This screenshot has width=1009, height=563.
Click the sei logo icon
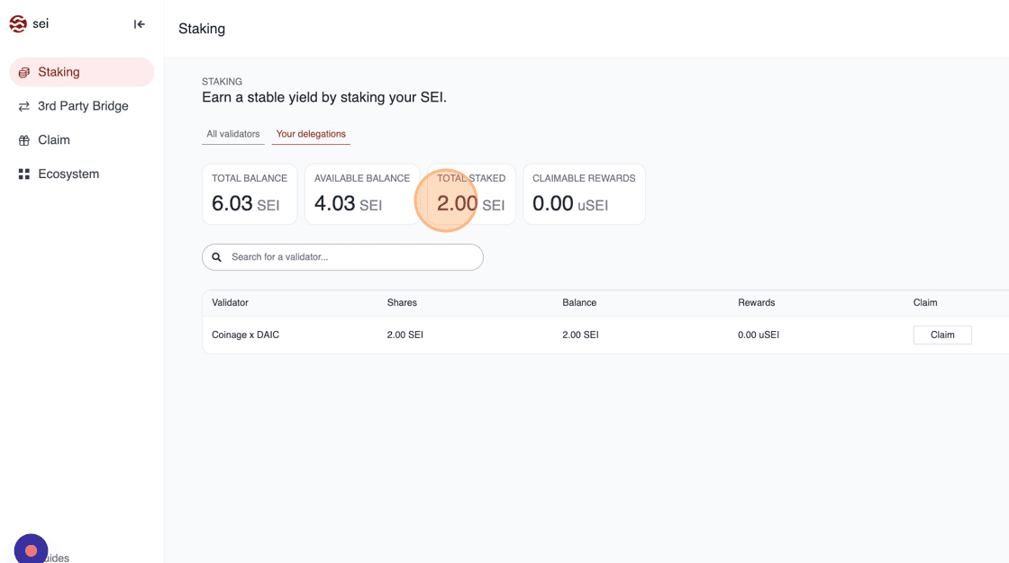click(18, 24)
